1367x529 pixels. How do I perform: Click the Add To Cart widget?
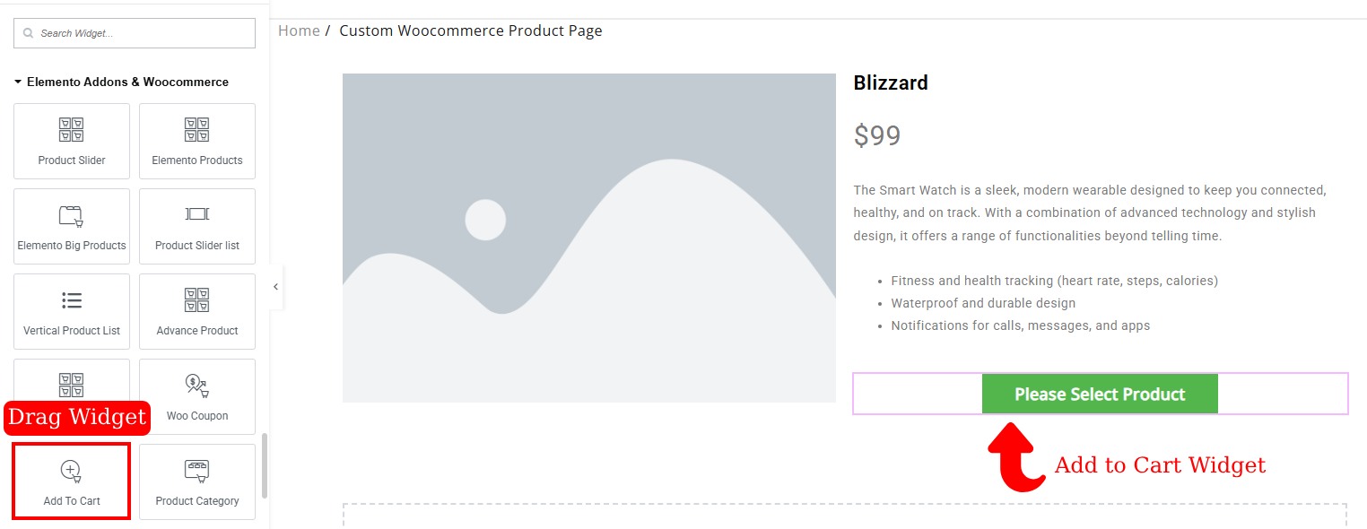tap(72, 481)
